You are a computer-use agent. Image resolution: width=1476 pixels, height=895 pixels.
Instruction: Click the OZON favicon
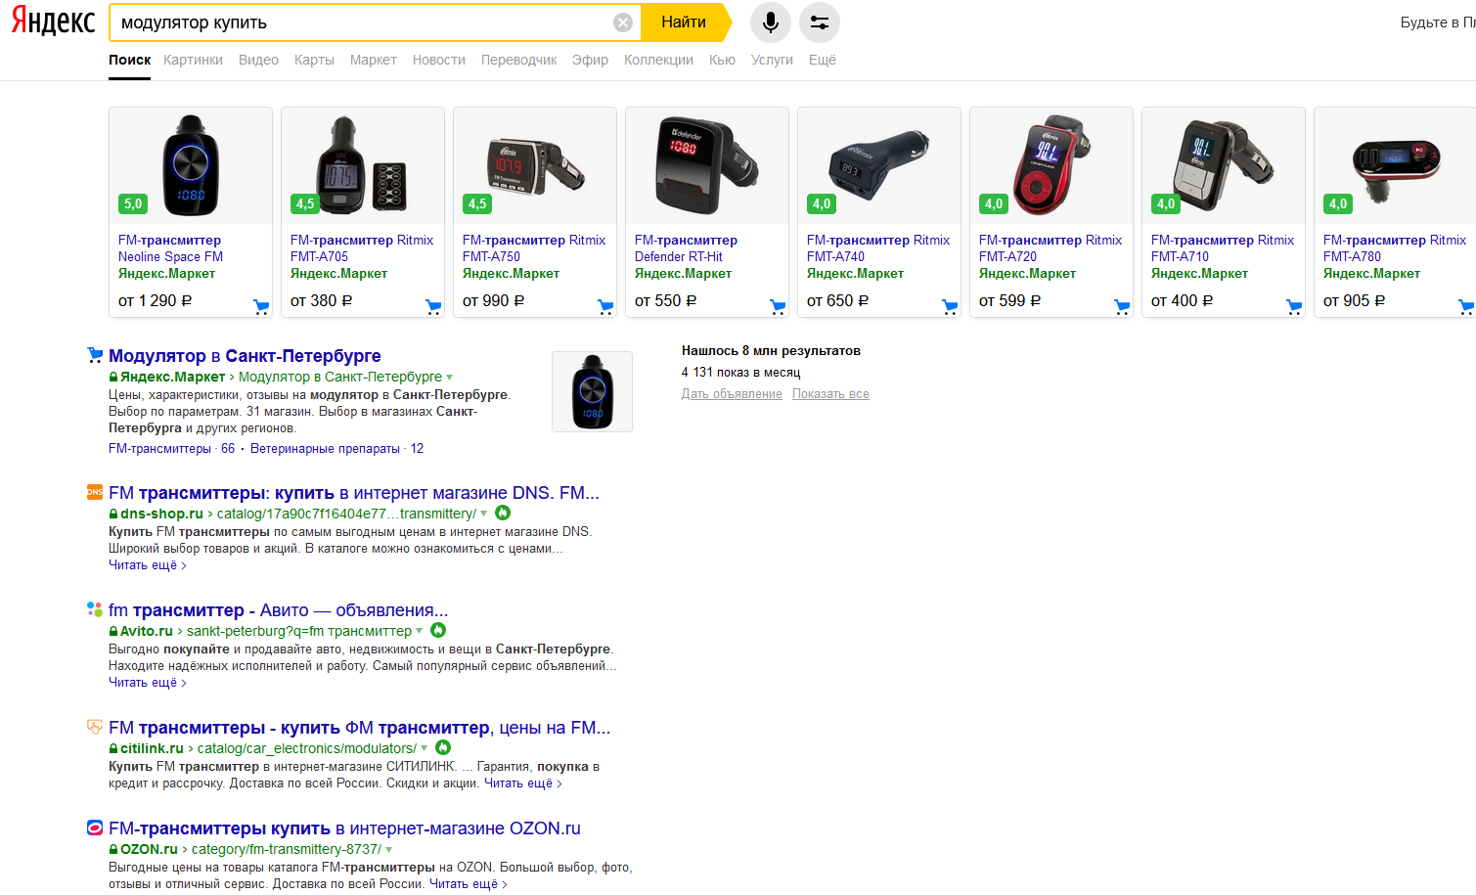(95, 828)
